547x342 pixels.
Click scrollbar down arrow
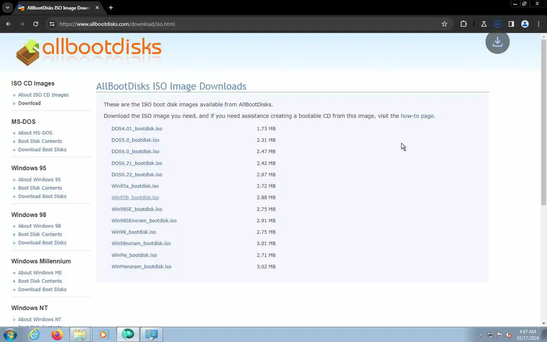pos(544,323)
